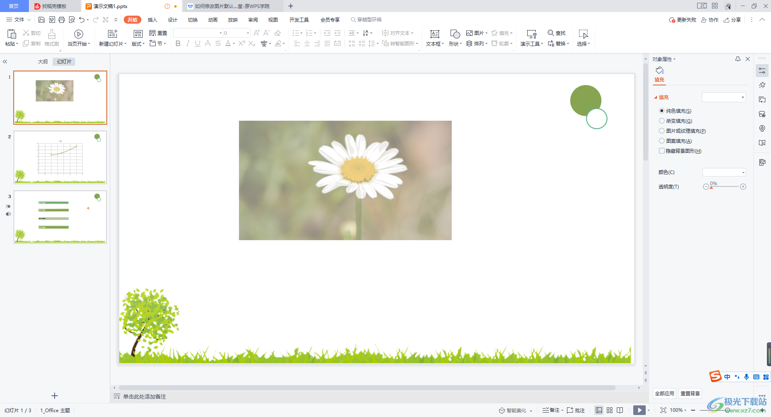Click the Select cursor icon
Image resolution: width=771 pixels, height=417 pixels.
(x=583, y=34)
